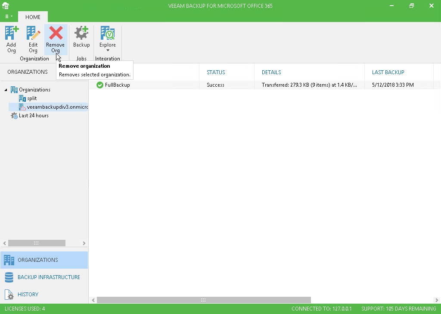
Task: Select veeambackupdiv3.onmicrosoft organization tree item
Action: point(57,107)
